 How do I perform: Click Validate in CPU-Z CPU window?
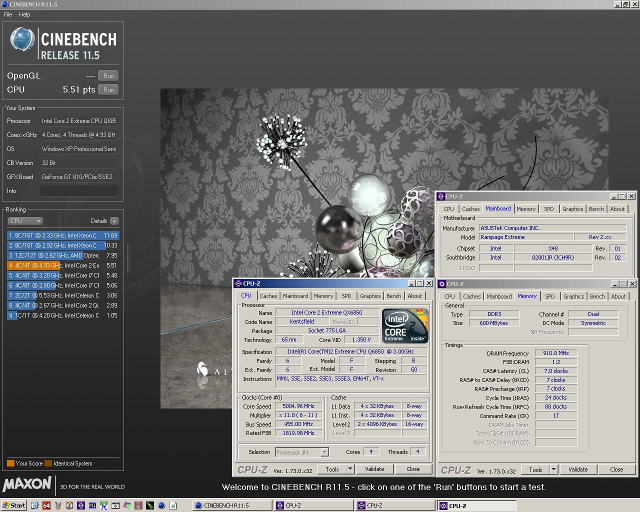pyautogui.click(x=374, y=469)
